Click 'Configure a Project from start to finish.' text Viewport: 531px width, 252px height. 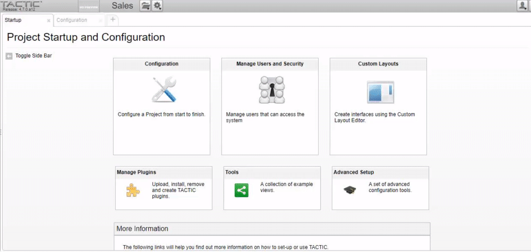pyautogui.click(x=161, y=115)
